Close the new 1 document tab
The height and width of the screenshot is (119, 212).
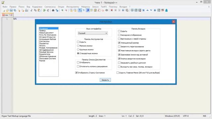coord(11,15)
